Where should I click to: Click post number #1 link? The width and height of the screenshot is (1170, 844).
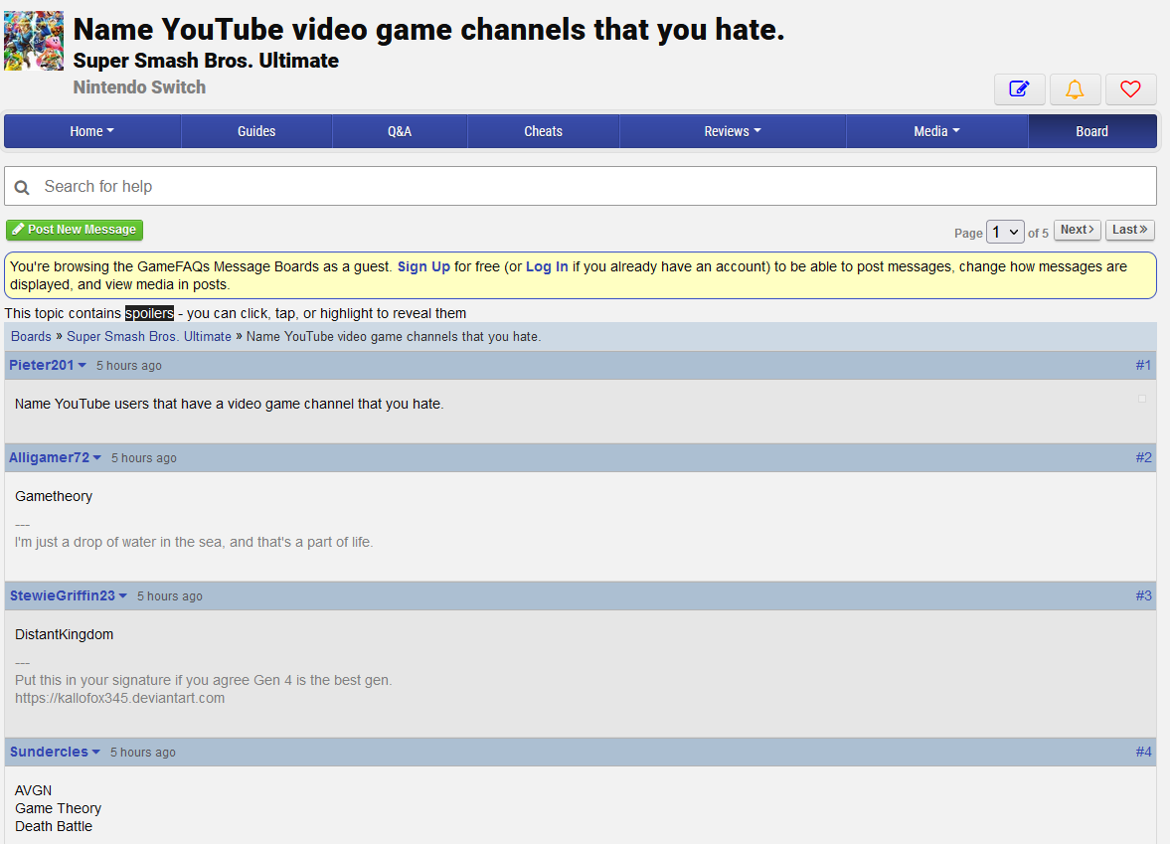[x=1143, y=365]
